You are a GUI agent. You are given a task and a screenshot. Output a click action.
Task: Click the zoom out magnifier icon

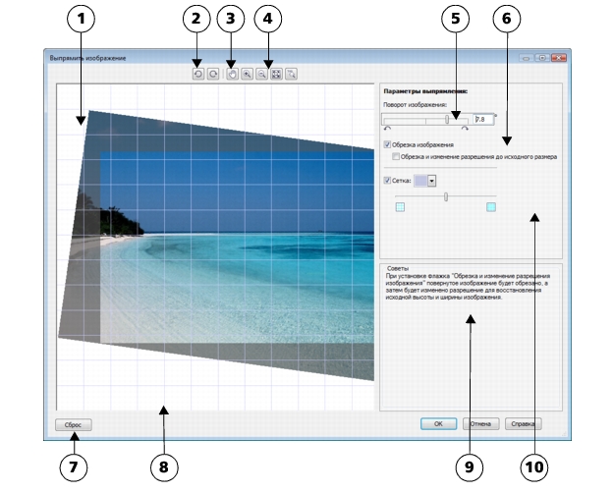point(261,74)
